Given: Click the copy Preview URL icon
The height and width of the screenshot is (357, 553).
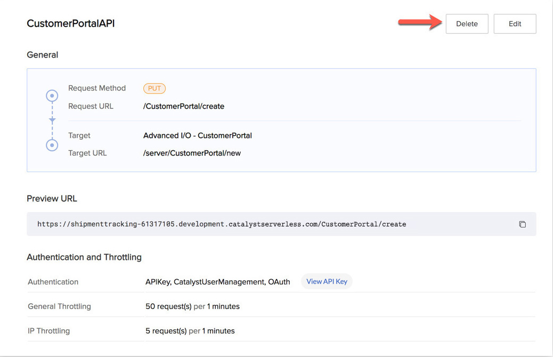Looking at the screenshot, I should pos(522,224).
